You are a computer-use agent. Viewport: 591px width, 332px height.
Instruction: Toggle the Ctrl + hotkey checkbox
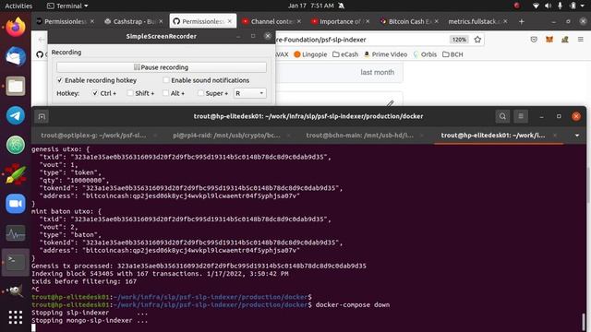(95, 93)
